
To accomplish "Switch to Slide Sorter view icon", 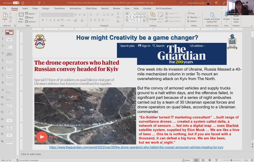I will [203, 160].
